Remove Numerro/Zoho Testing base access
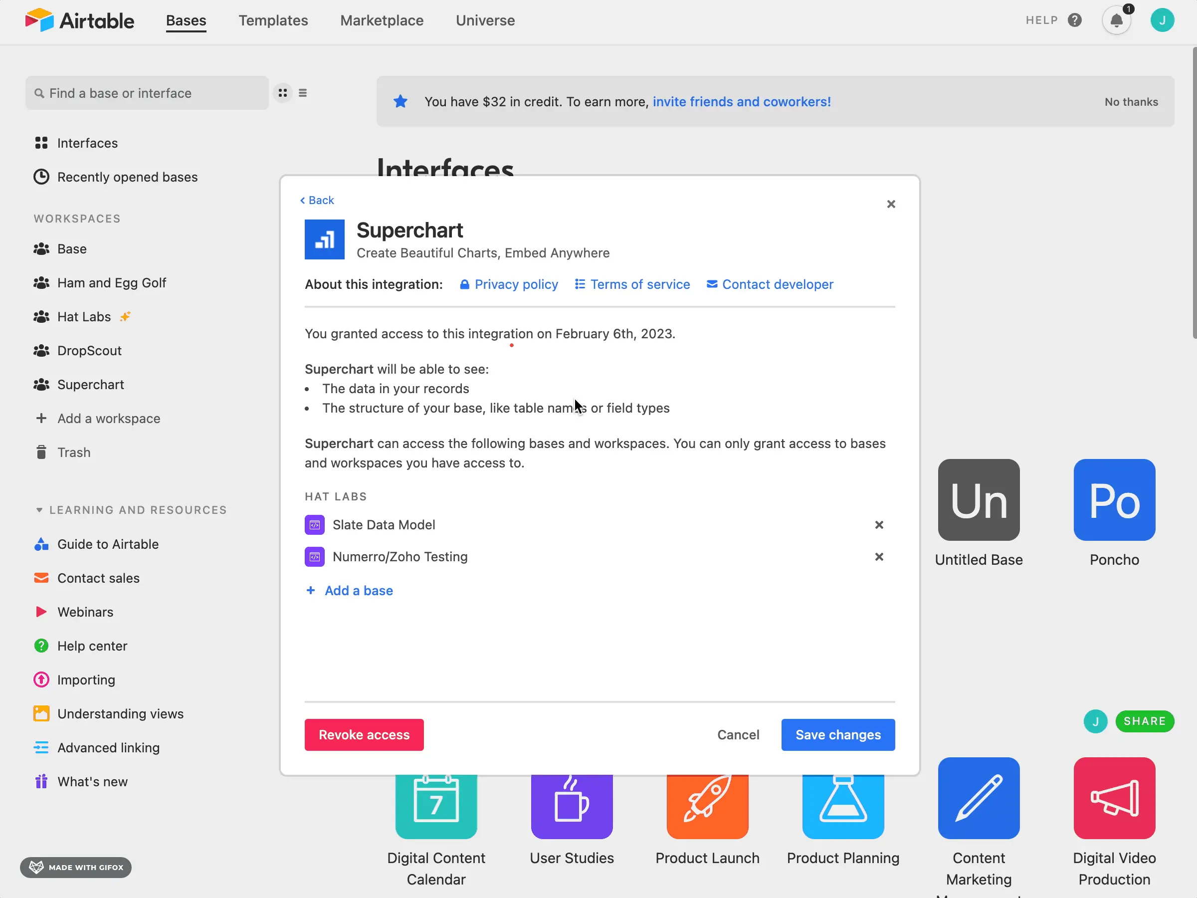The height and width of the screenshot is (898, 1197). tap(879, 557)
